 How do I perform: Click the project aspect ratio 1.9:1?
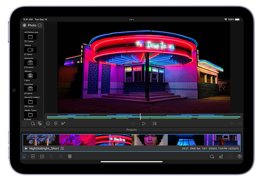tap(204, 148)
